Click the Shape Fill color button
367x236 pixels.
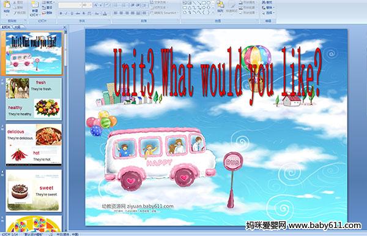click(248, 2)
